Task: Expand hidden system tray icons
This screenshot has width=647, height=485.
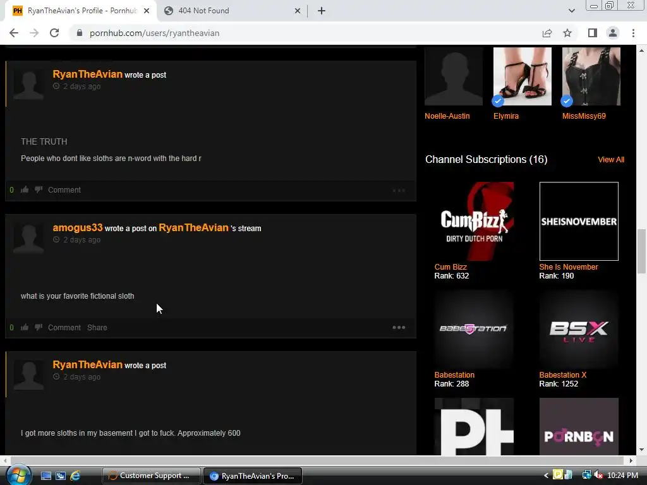Action: (x=546, y=476)
